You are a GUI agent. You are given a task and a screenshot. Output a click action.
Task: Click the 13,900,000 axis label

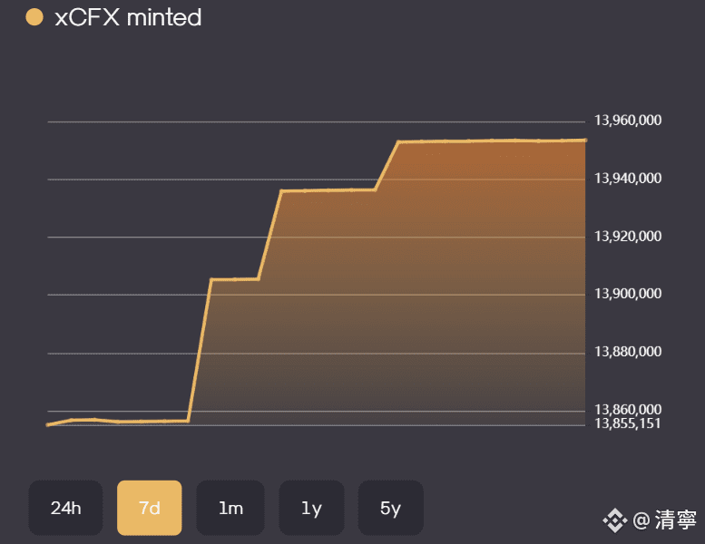(628, 294)
